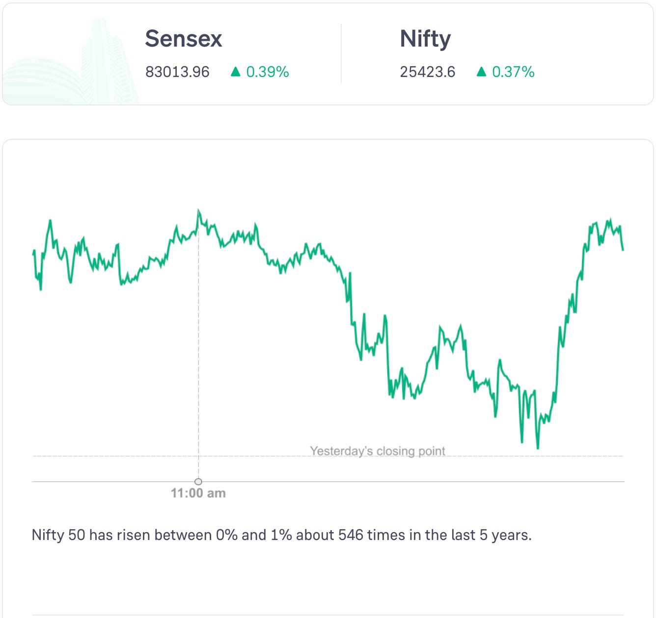
Task: Click the Nifty 0.37% change figure
Action: tap(513, 72)
